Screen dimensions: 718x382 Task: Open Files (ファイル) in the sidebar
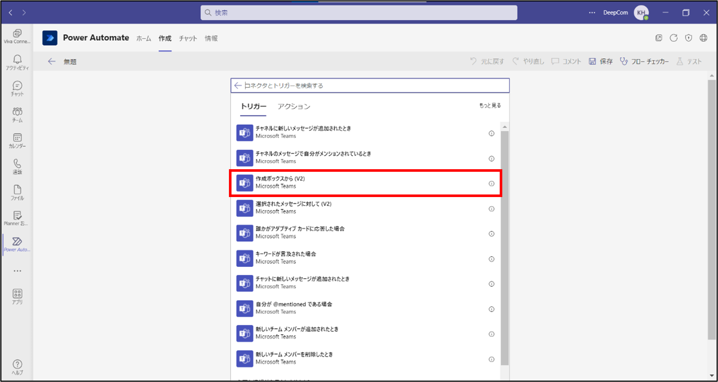(x=17, y=193)
